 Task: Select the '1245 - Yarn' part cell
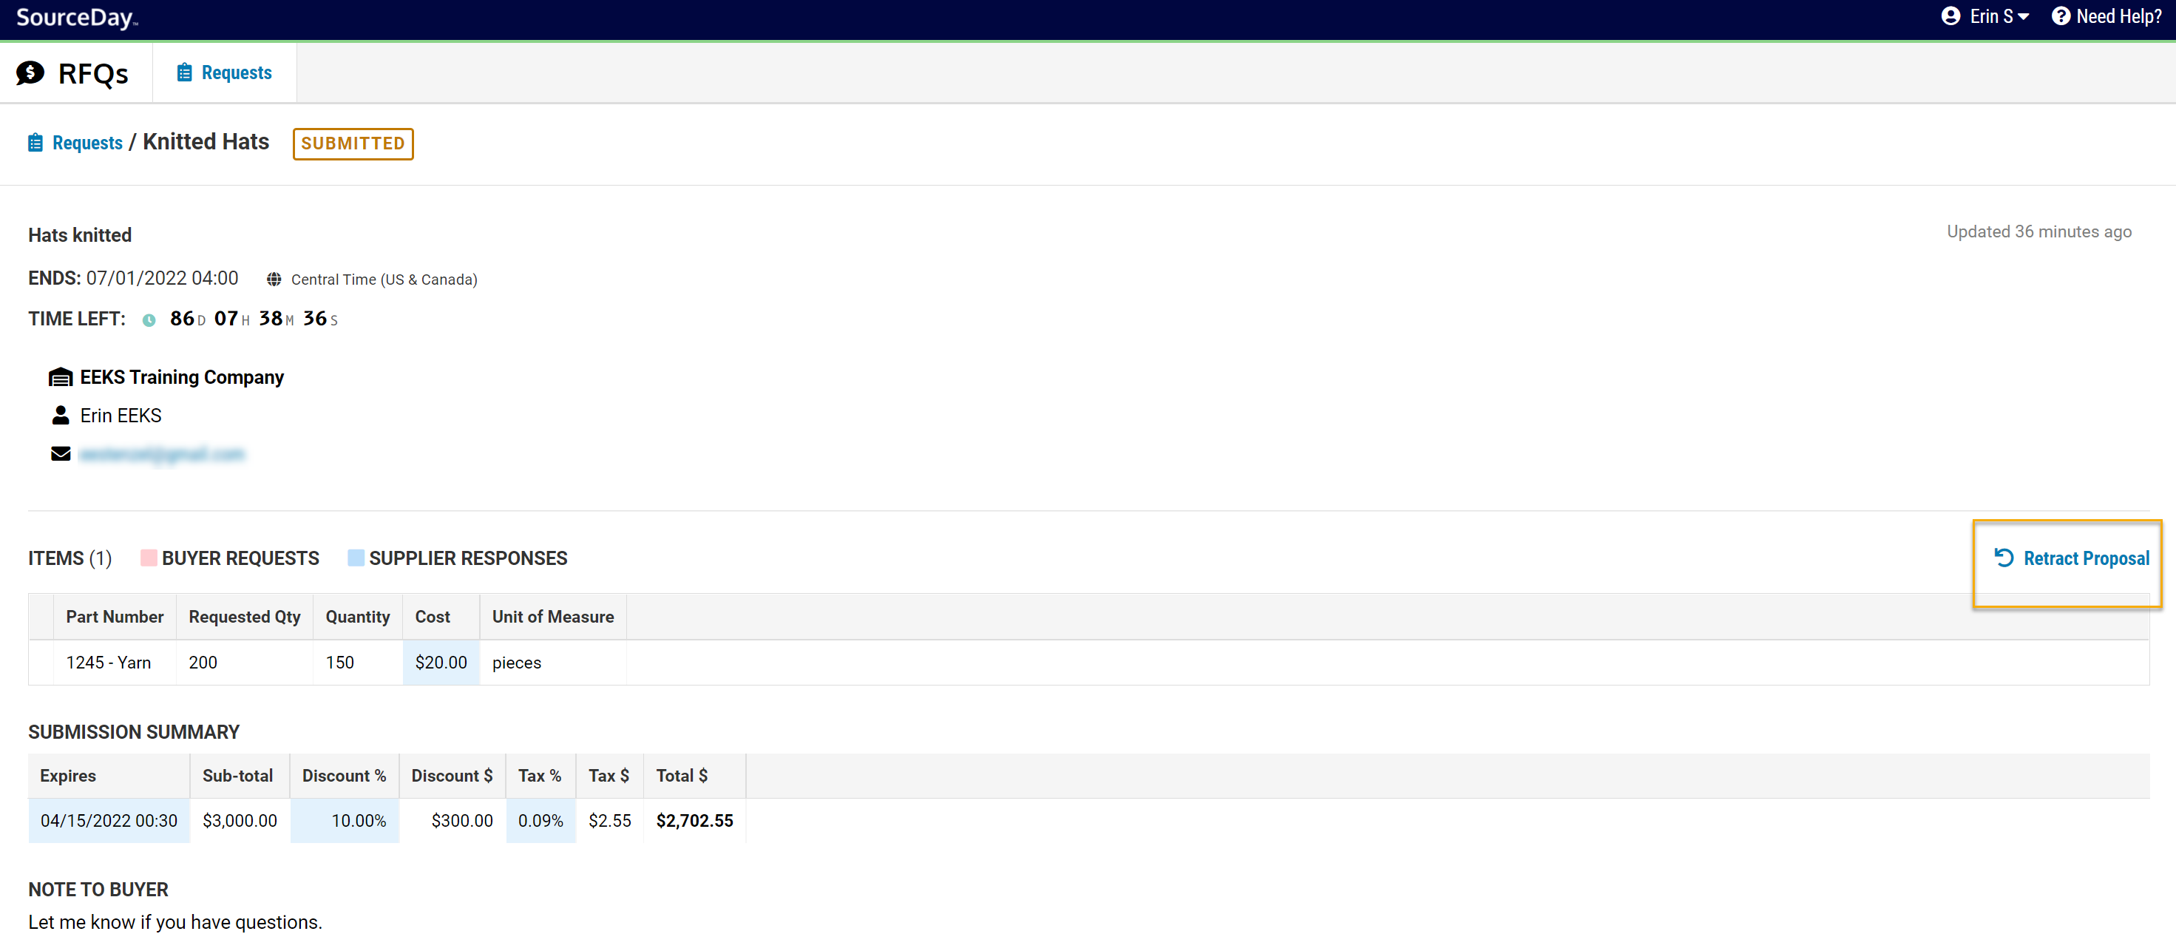tap(115, 662)
